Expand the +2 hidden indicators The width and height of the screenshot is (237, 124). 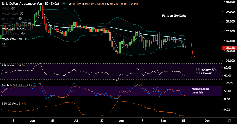[3, 44]
